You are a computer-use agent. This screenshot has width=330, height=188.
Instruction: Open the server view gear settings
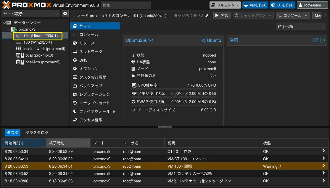click(x=65, y=14)
